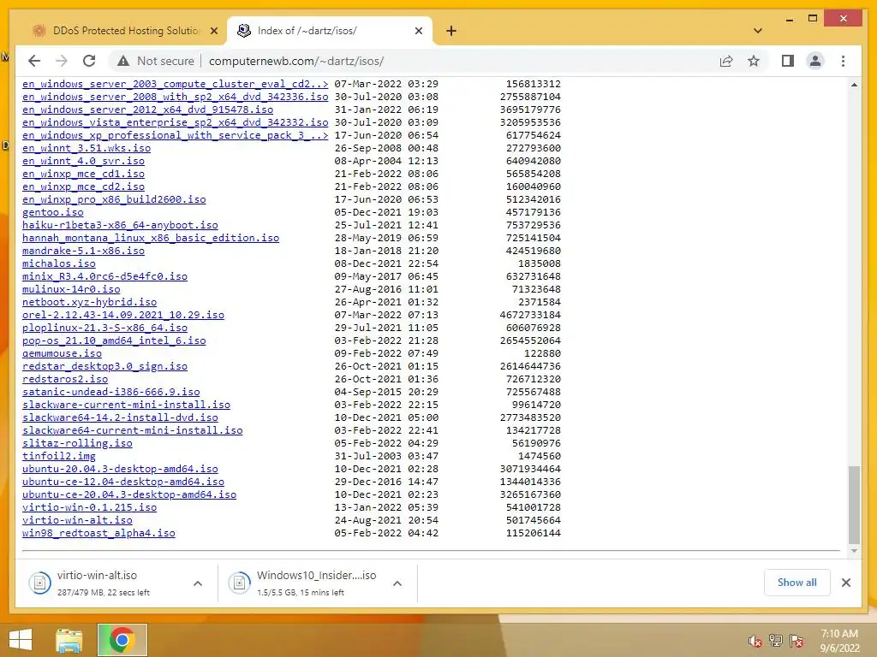Bookmark this page with the star icon
This screenshot has height=657, width=877.
click(754, 61)
